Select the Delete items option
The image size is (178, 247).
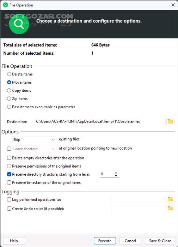(9, 74)
